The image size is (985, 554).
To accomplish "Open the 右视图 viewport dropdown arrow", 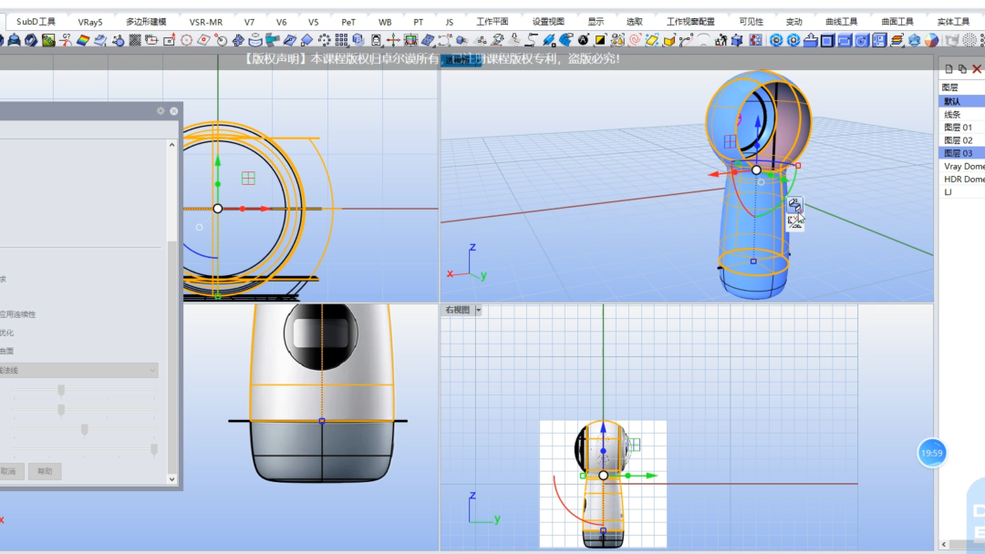I will (x=478, y=310).
